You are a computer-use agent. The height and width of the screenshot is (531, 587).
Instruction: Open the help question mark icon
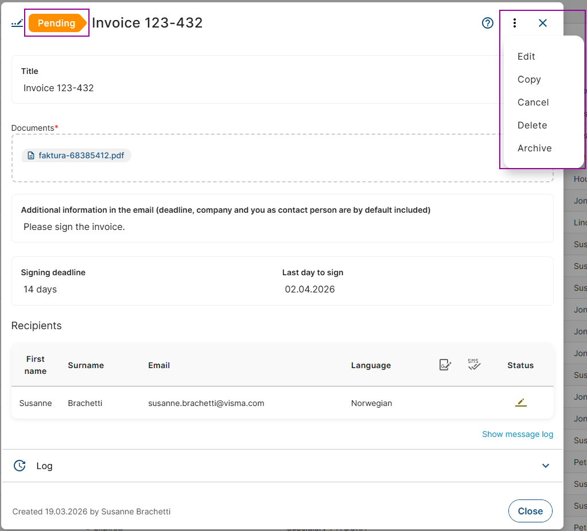[x=488, y=23]
